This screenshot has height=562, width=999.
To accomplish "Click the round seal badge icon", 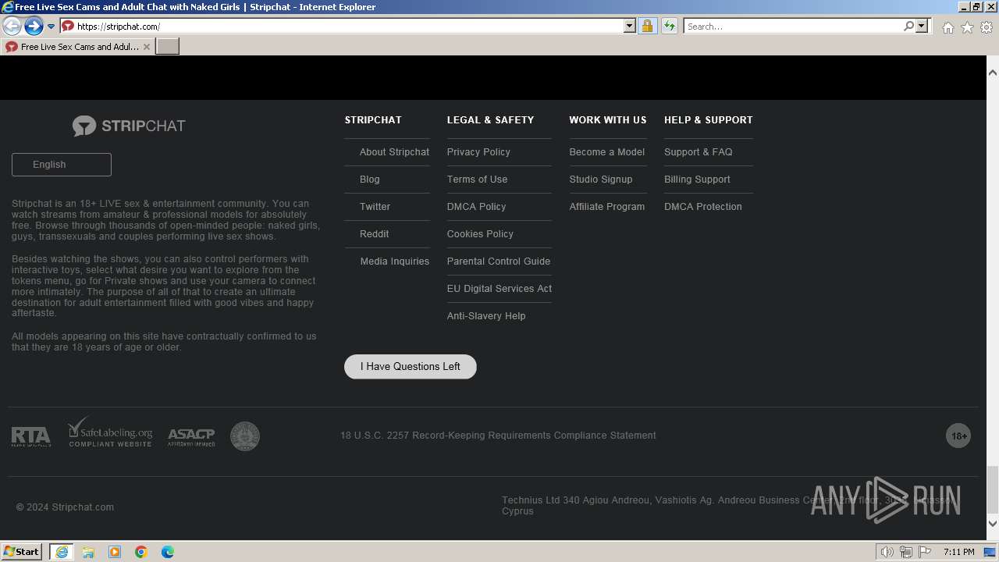I will point(245,436).
